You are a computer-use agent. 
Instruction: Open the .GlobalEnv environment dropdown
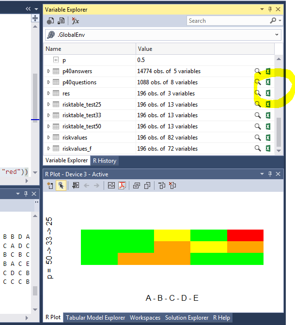point(277,34)
